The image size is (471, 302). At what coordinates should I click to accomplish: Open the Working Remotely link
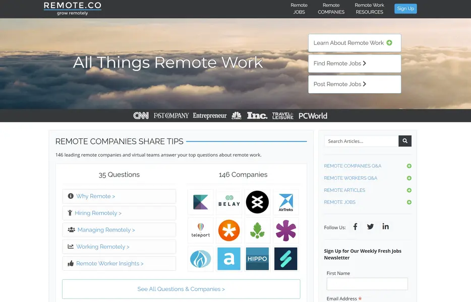119,247
